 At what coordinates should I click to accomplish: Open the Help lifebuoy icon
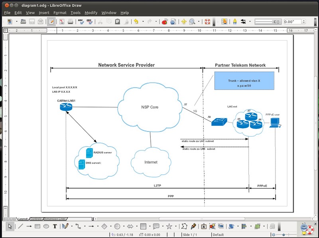pos(207,21)
